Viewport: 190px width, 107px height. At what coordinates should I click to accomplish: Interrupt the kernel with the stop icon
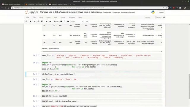pos(61,21)
